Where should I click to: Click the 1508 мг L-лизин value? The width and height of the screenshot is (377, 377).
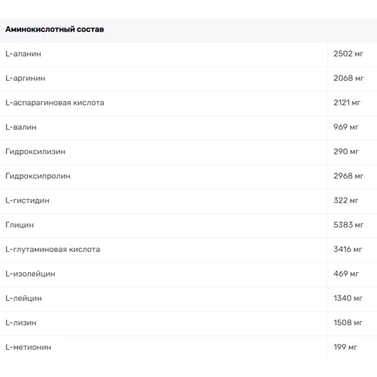coord(348,323)
